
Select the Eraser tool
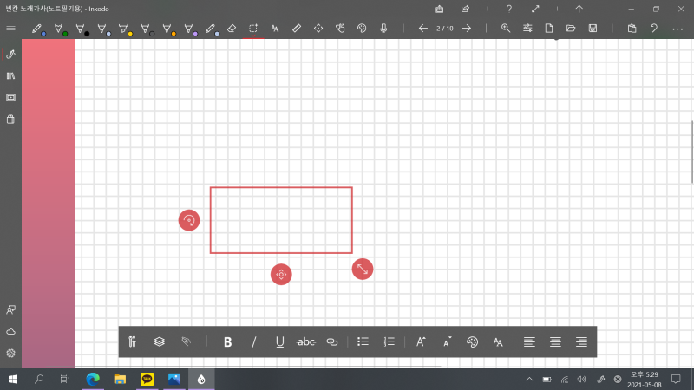tap(232, 29)
